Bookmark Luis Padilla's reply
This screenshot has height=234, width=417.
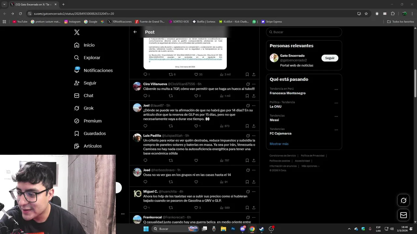pyautogui.click(x=247, y=160)
